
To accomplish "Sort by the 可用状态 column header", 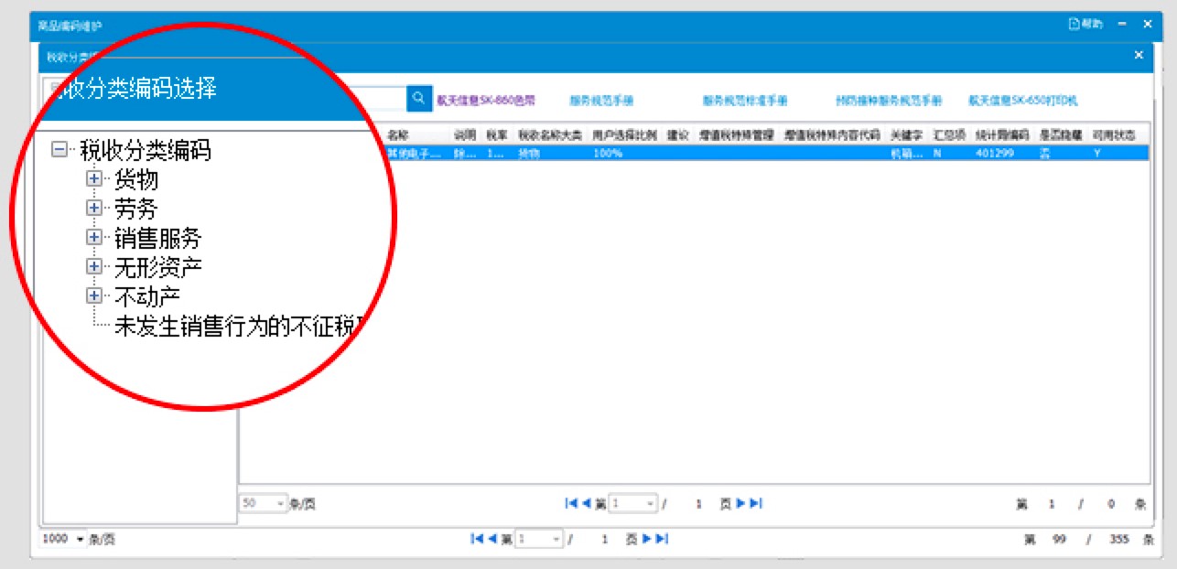I will point(1116,134).
